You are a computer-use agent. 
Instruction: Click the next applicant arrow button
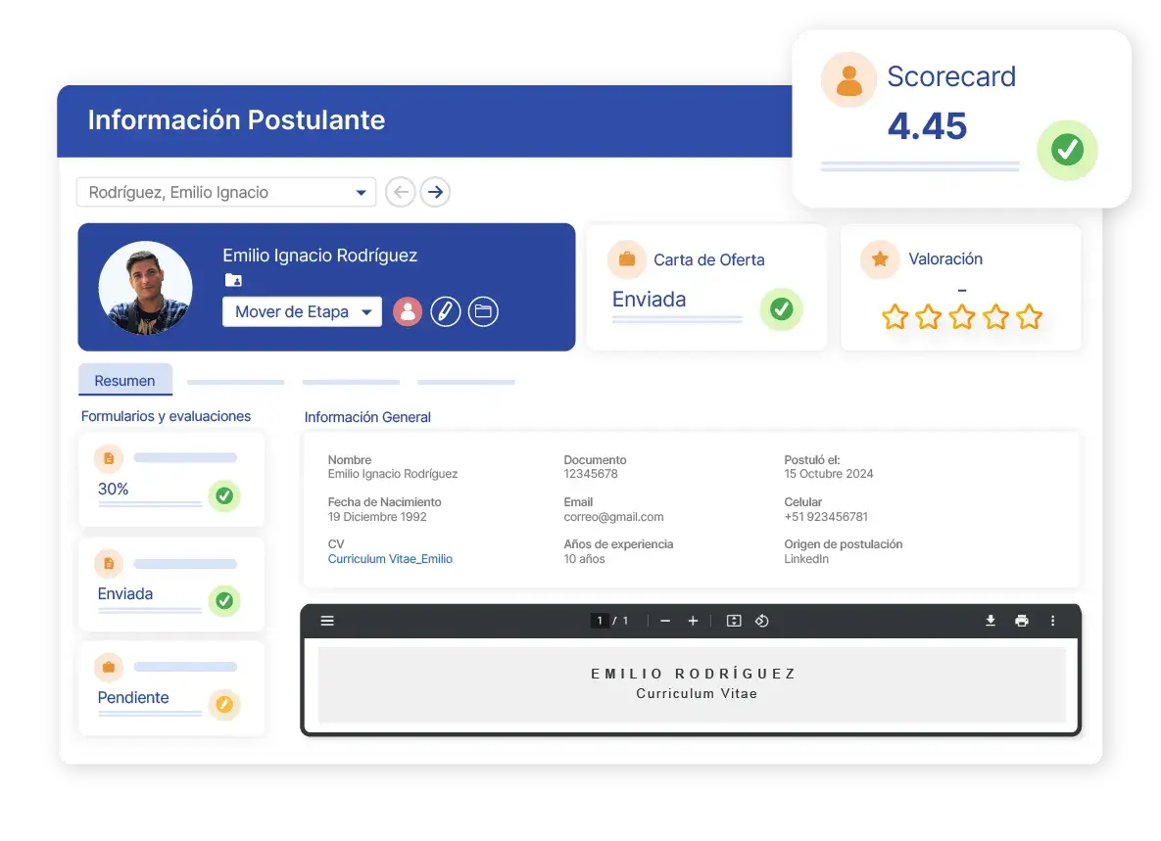click(435, 192)
